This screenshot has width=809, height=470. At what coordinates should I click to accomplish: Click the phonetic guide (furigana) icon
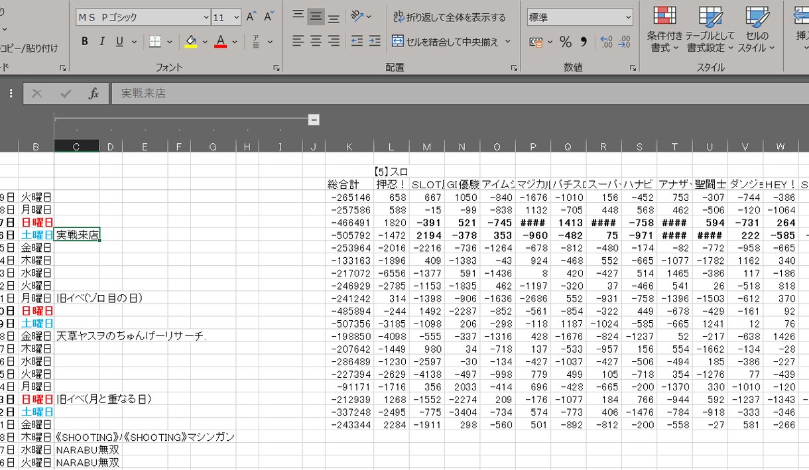tap(257, 42)
